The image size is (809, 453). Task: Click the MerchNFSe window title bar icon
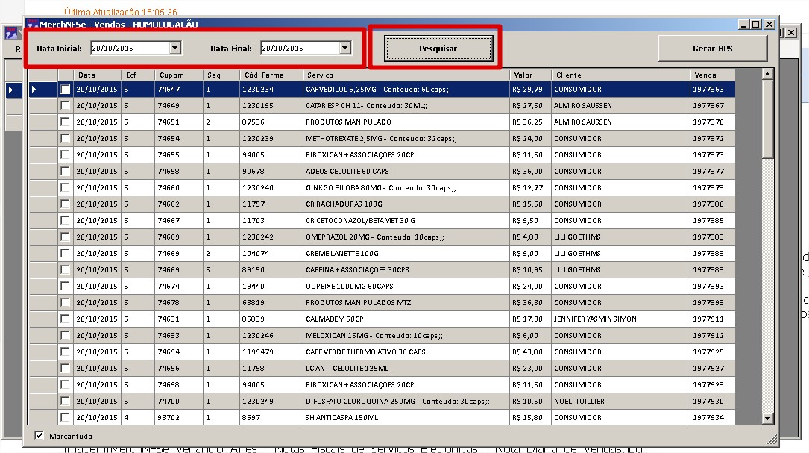pyautogui.click(x=32, y=25)
